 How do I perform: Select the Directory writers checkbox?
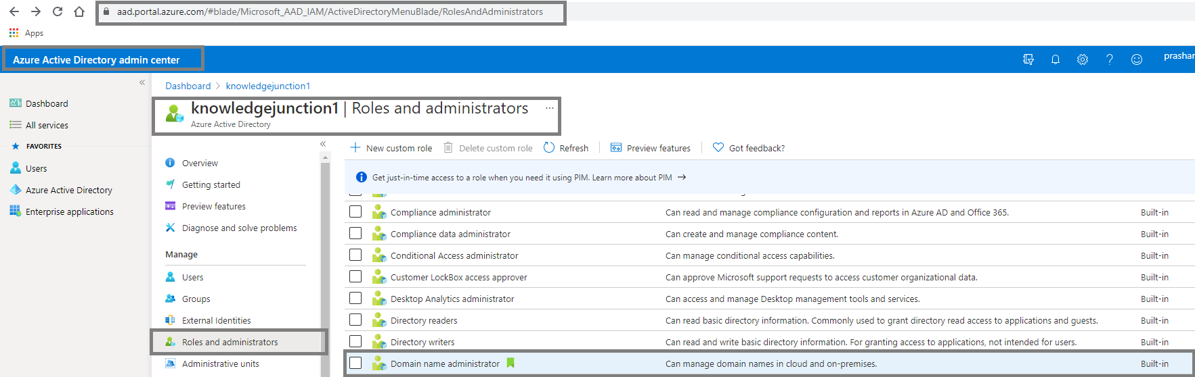click(355, 341)
